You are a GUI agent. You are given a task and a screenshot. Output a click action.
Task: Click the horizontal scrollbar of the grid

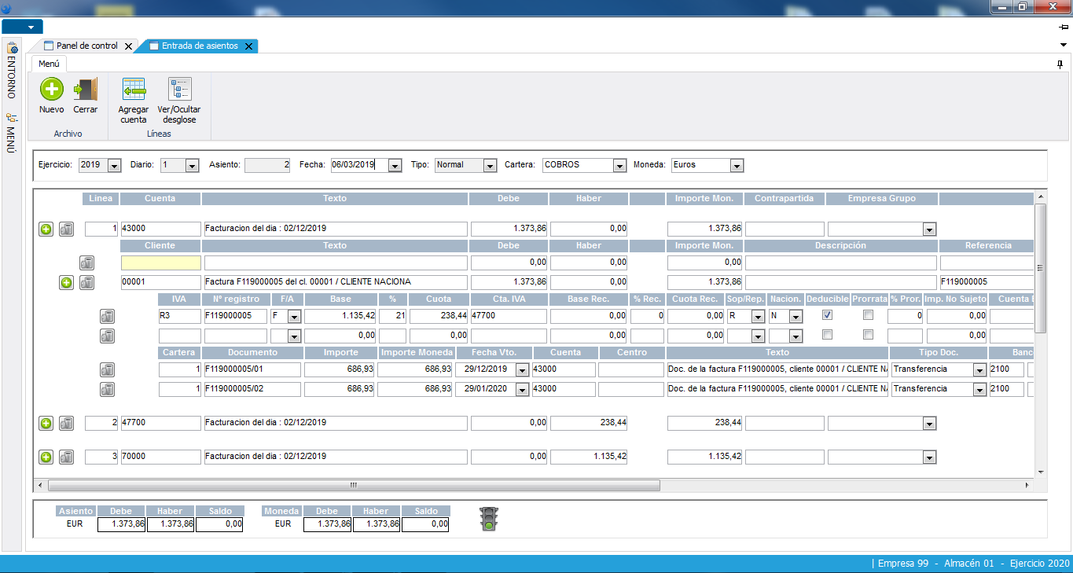[x=354, y=485]
